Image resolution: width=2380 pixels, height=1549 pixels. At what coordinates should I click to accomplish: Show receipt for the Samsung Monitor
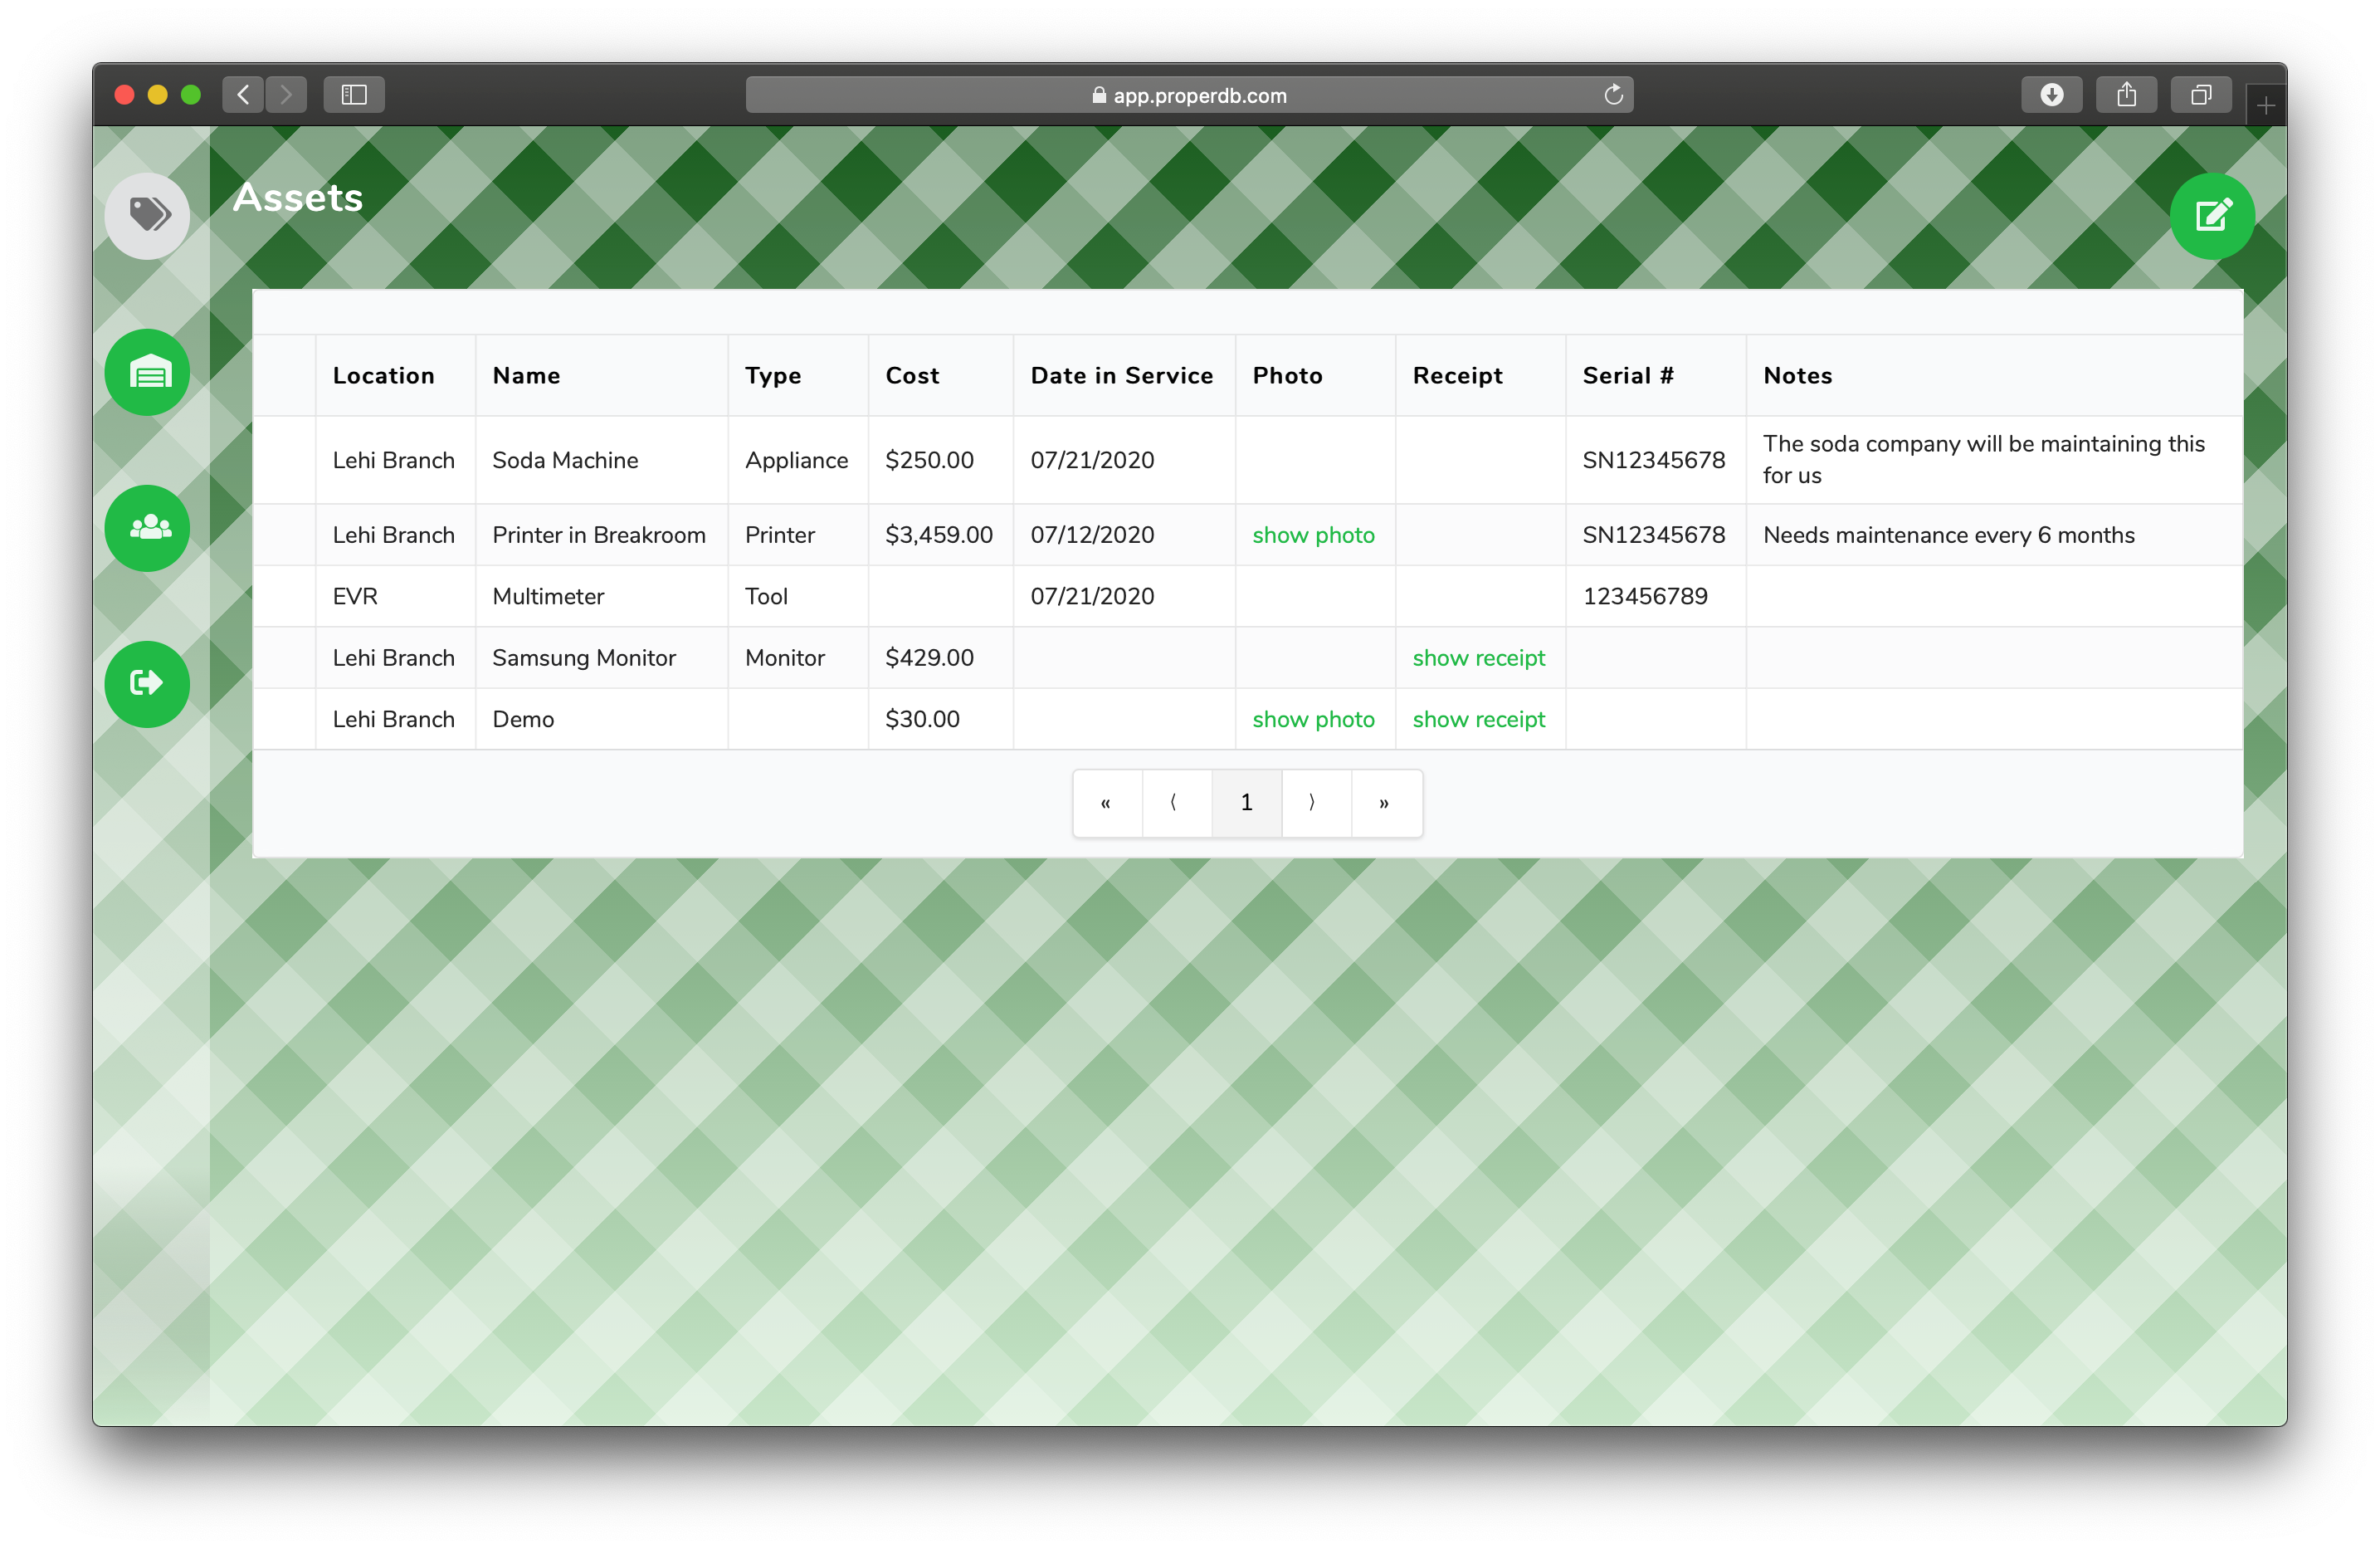(x=1478, y=657)
